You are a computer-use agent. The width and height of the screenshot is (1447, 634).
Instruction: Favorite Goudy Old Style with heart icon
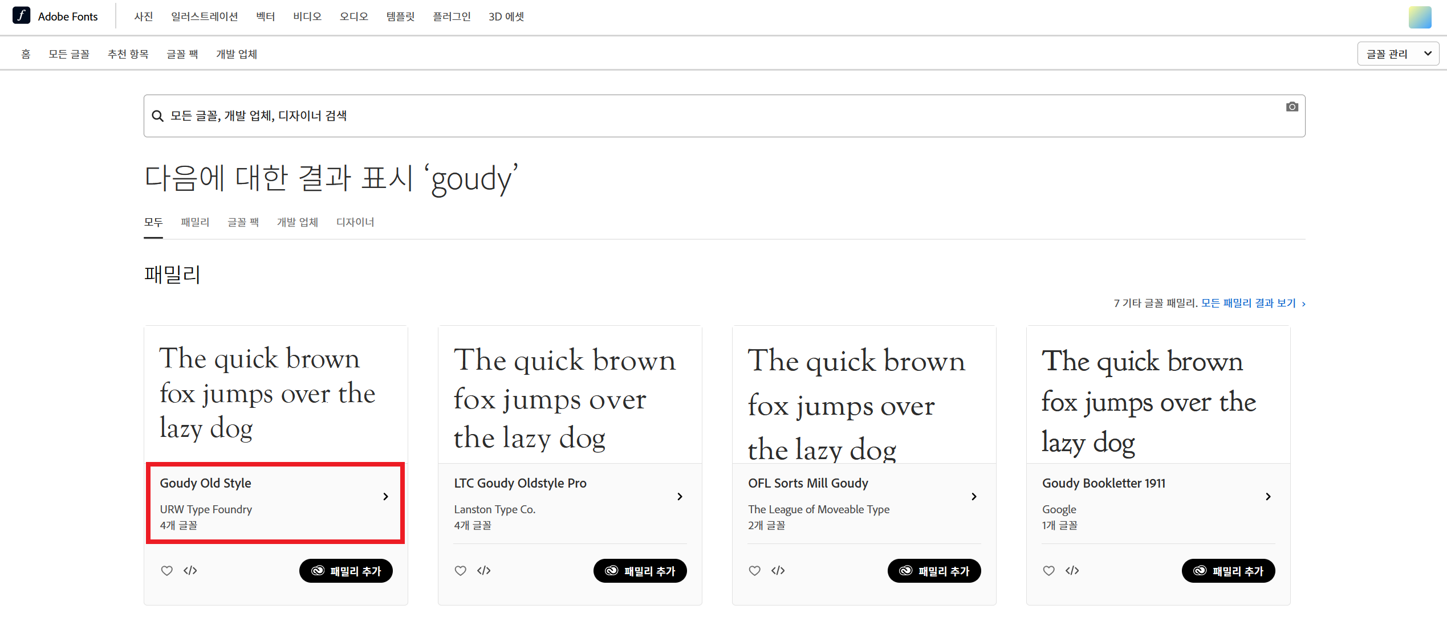tap(166, 570)
